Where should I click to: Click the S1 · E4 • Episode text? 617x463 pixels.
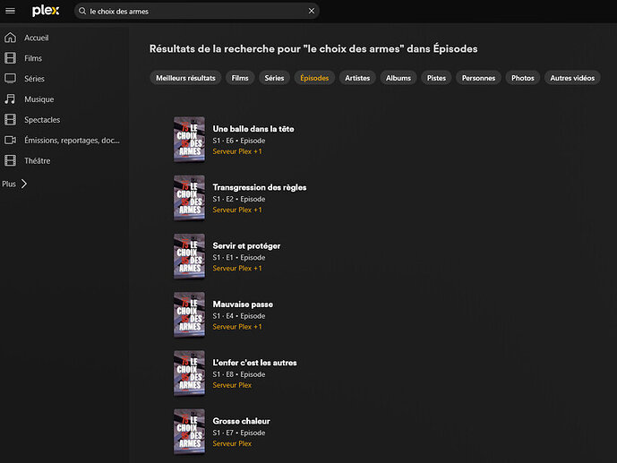point(239,316)
